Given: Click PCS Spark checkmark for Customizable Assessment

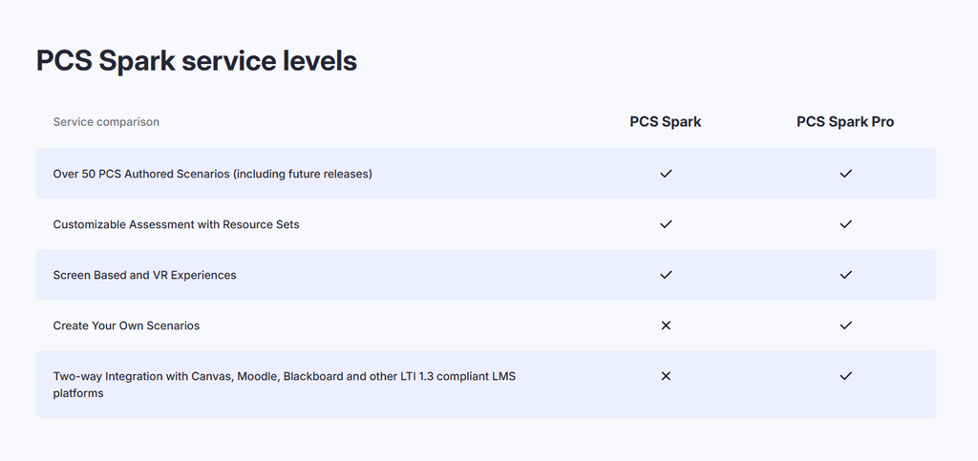Looking at the screenshot, I should 666,224.
